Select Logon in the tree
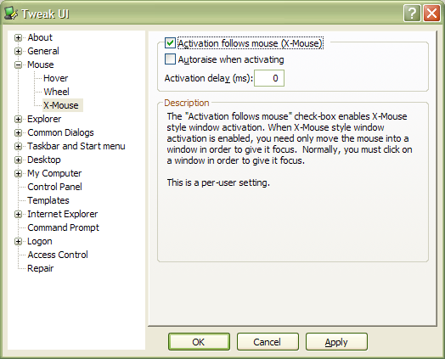Image resolution: width=445 pixels, height=359 pixels. tap(40, 241)
